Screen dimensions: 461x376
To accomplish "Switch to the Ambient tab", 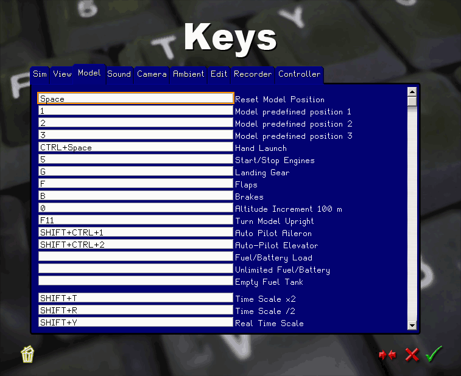I will pos(188,74).
